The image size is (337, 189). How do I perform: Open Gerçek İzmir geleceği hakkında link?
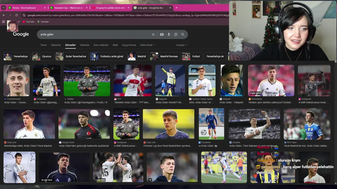pyautogui.click(x=84, y=146)
